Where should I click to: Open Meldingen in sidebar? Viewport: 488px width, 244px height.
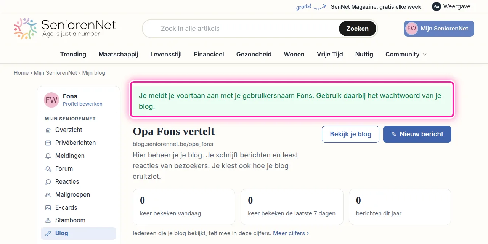tap(79, 156)
